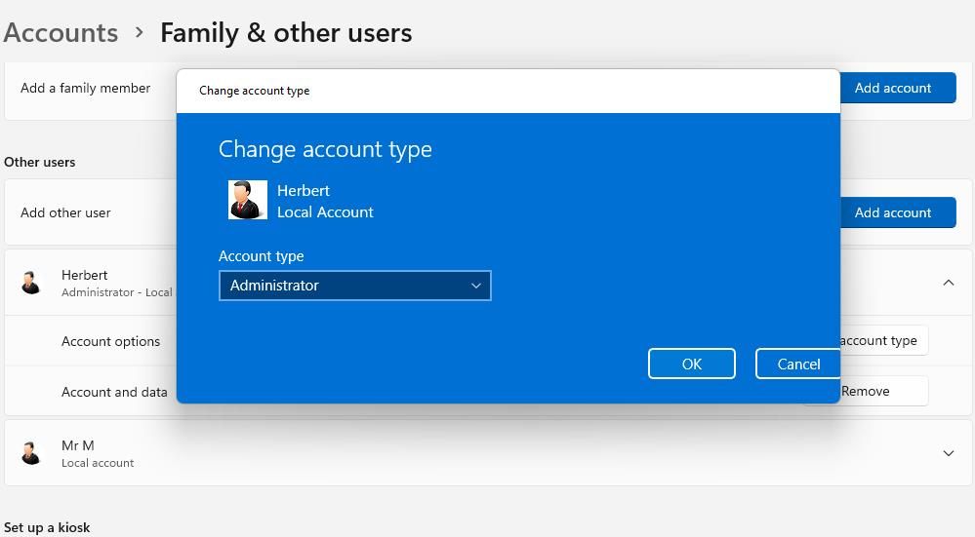This screenshot has width=975, height=537.
Task: Click the Account and data label
Action: click(x=114, y=392)
